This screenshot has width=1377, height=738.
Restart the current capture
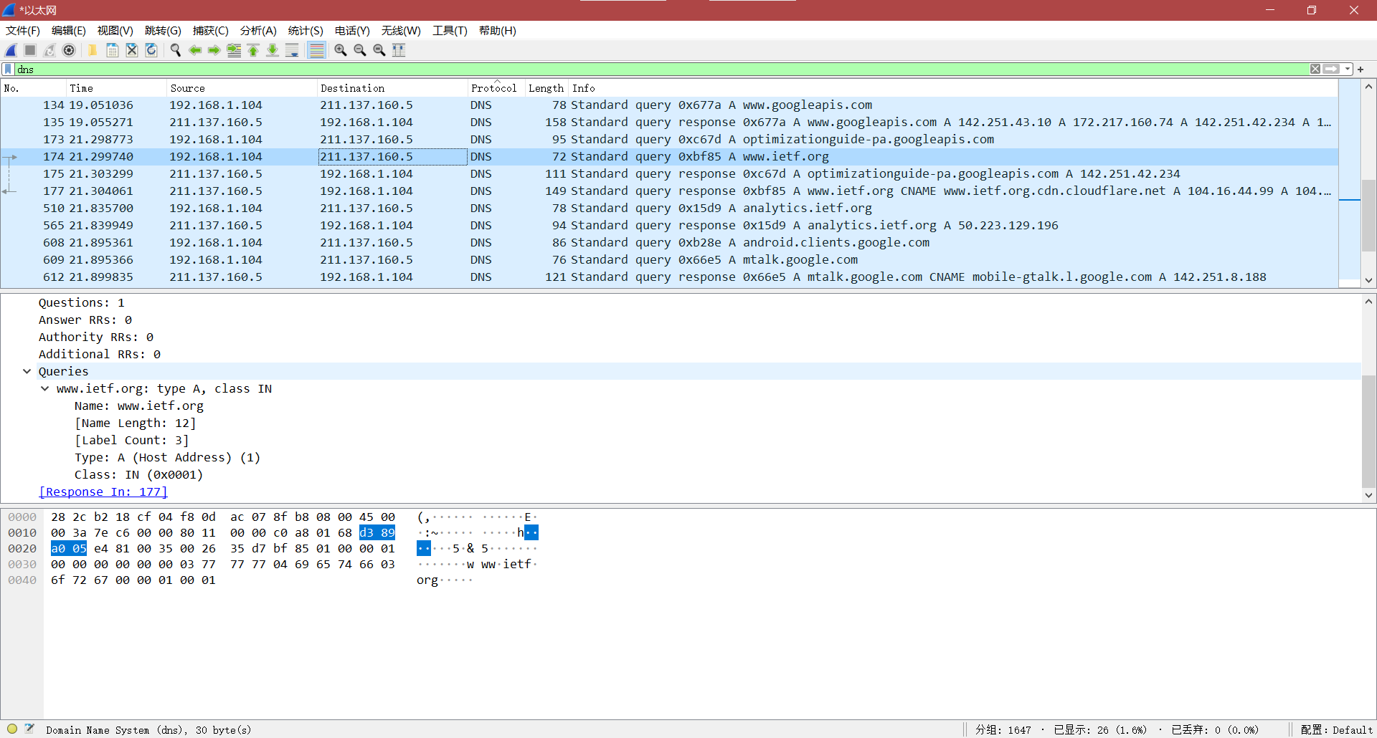(x=49, y=50)
